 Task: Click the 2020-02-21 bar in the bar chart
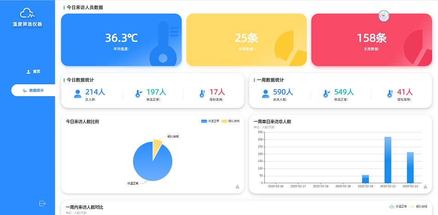tap(388, 159)
